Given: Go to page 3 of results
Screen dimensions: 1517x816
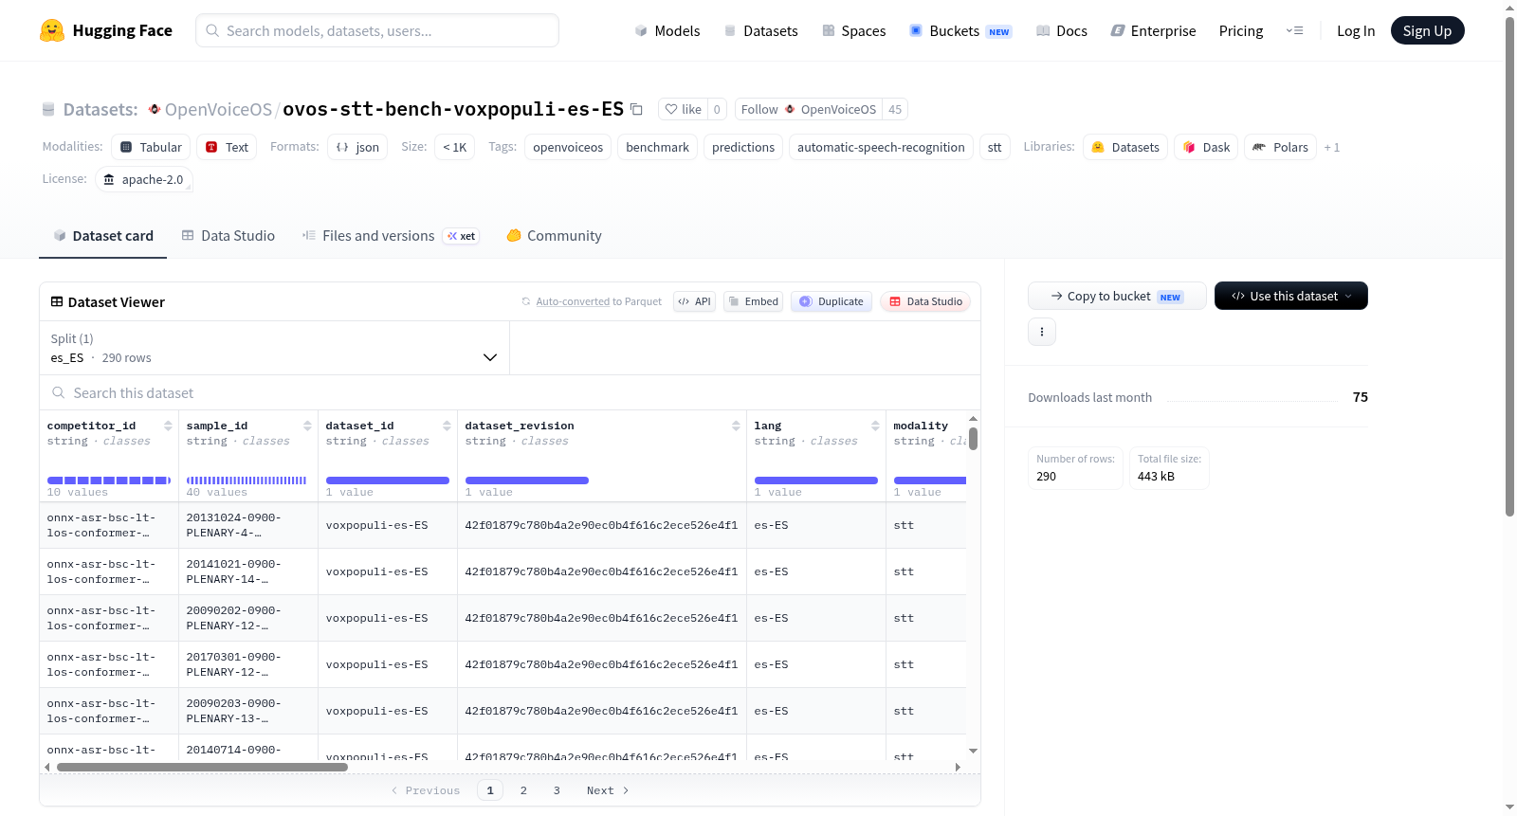Looking at the screenshot, I should (x=557, y=790).
